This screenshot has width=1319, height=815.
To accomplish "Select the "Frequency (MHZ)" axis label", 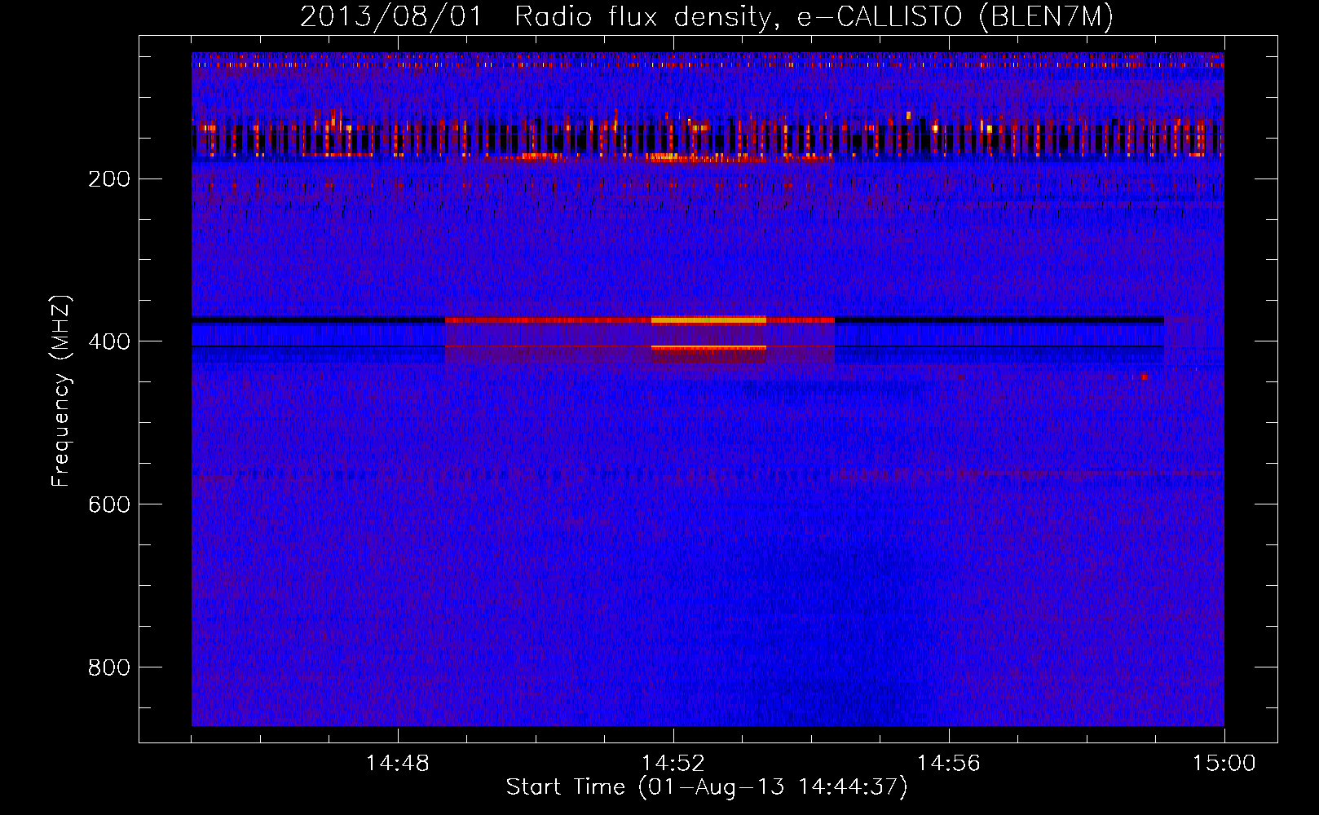I will coord(61,391).
